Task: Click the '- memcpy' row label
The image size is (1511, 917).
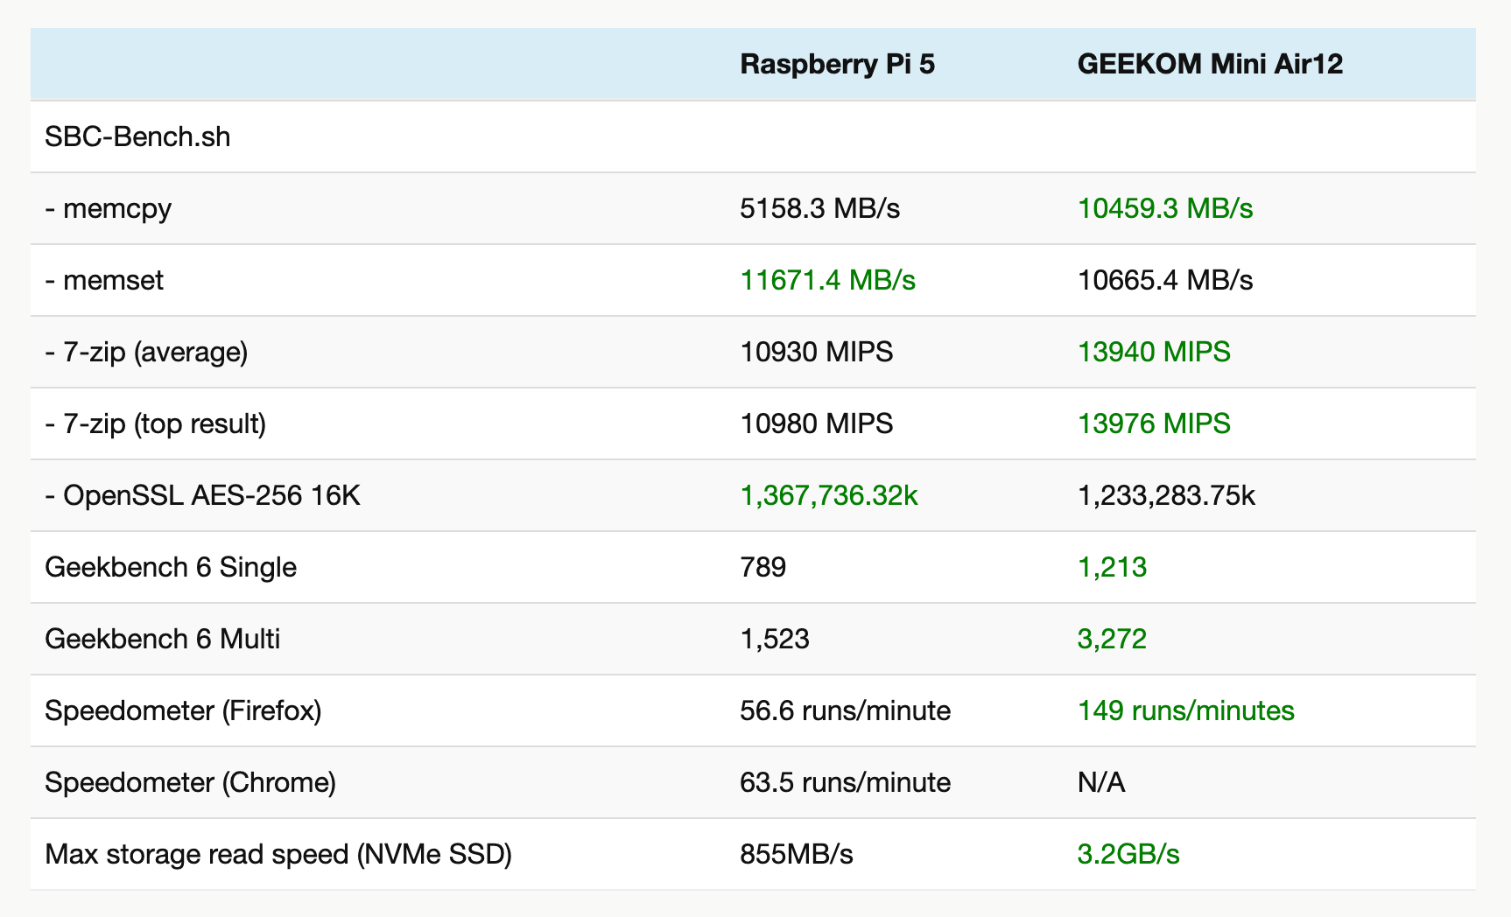Action: click(x=108, y=208)
